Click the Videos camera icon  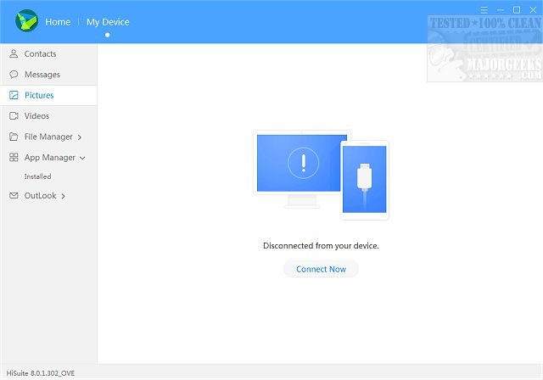pyautogui.click(x=14, y=116)
